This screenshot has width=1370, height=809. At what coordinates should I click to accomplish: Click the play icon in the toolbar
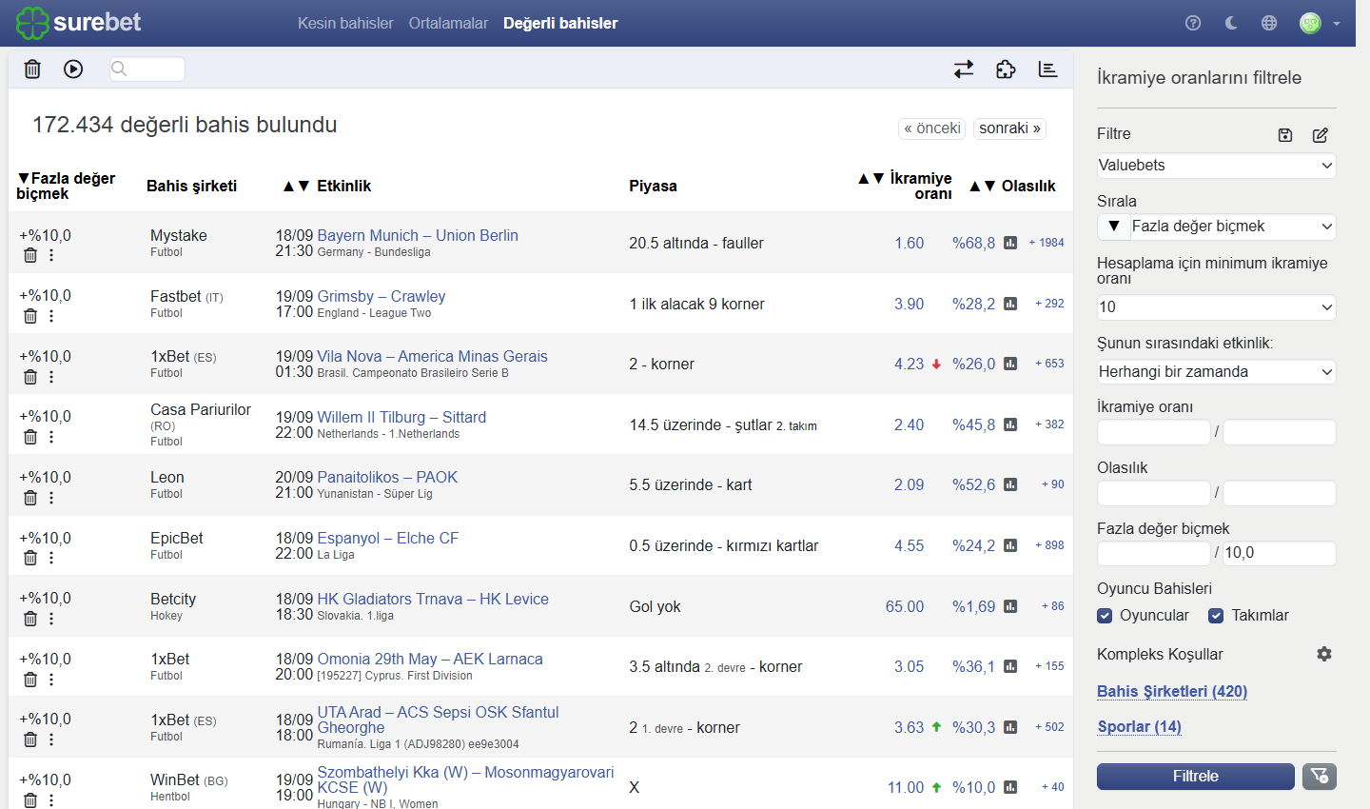point(73,69)
